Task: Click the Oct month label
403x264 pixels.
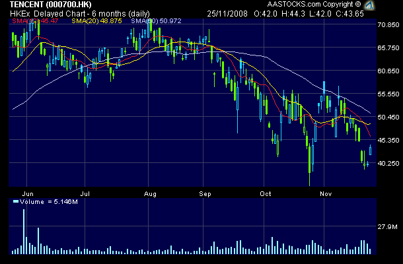Action: pos(265,194)
